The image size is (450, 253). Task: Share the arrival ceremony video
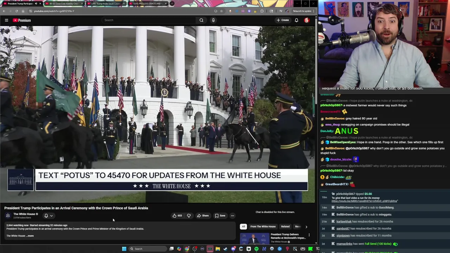point(203,216)
